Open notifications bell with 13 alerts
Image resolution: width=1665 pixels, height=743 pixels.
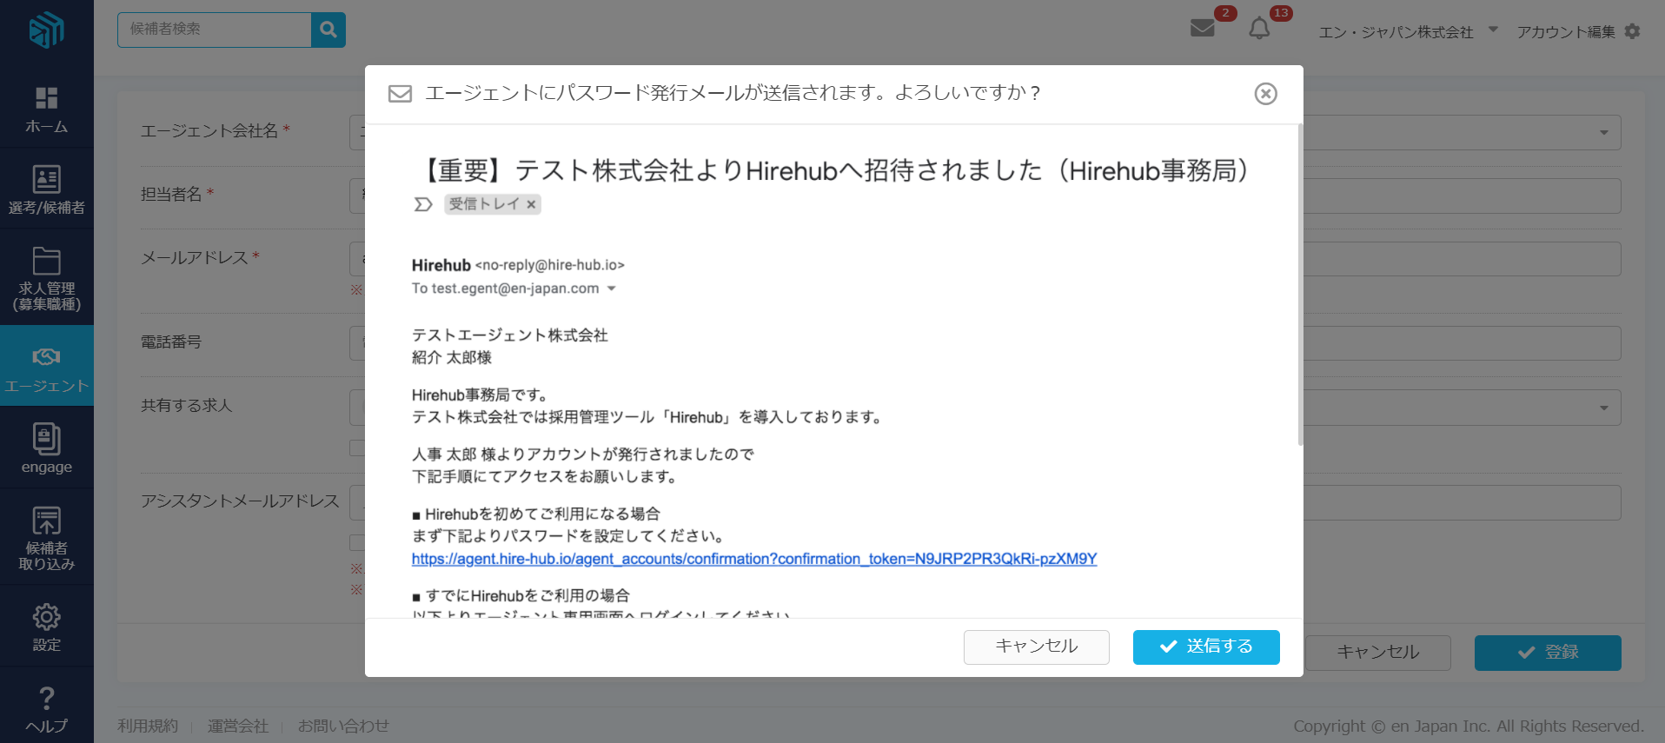tap(1259, 29)
